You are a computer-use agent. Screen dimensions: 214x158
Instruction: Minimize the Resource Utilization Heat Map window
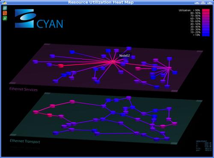(197, 3)
